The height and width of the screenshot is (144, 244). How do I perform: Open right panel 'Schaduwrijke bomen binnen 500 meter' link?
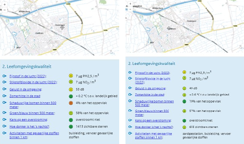coord(154,103)
